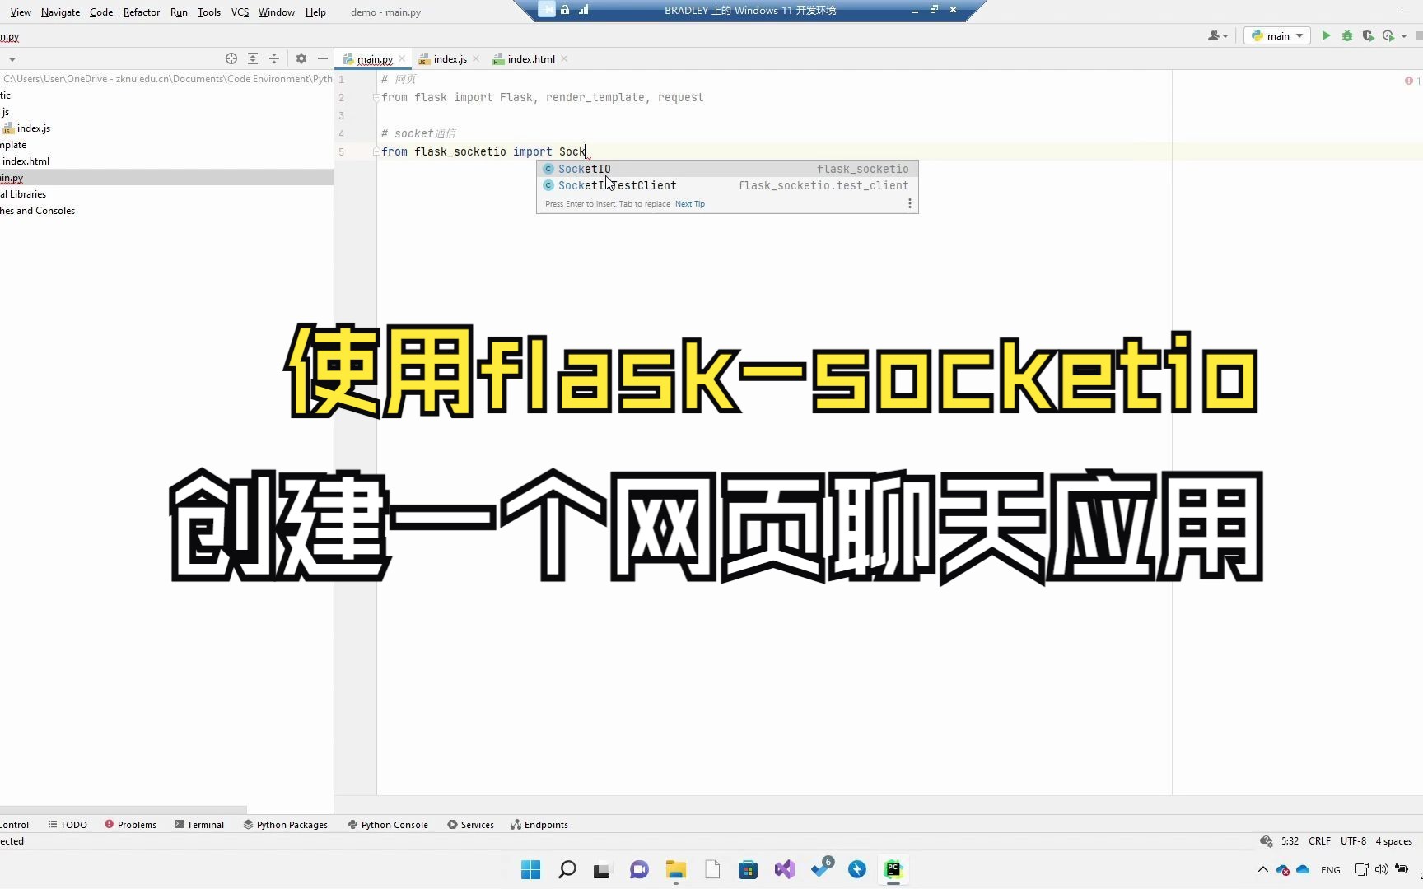Viewport: 1423px width, 889px height.
Task: Collapse all nodes in project tree
Action: coord(274,58)
